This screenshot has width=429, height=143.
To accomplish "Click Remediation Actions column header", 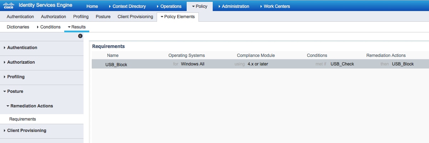I will pos(386,55).
